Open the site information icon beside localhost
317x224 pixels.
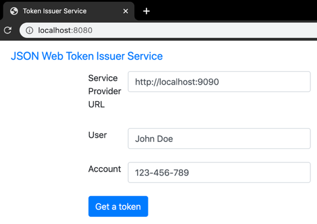pyautogui.click(x=29, y=30)
